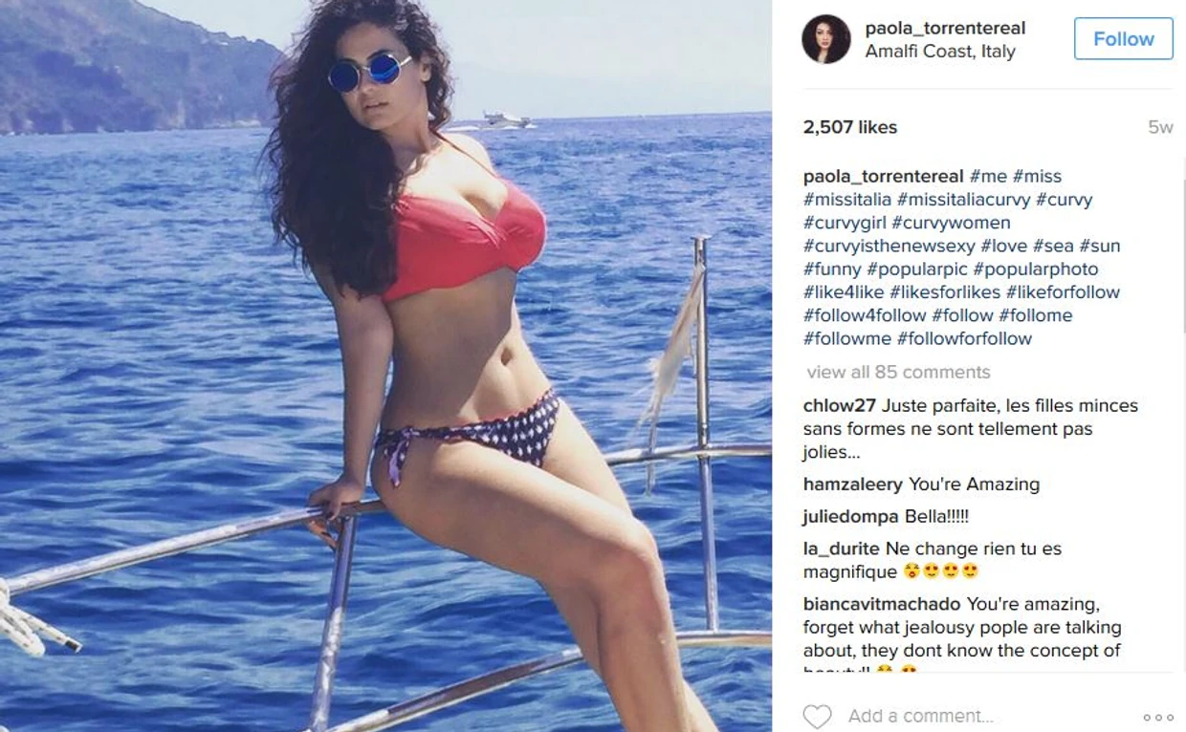Open Amalfi Coast, Italy location link
Screen dimensions: 1186x732
(x=940, y=52)
